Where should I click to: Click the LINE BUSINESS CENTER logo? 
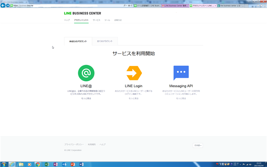tap(82, 13)
